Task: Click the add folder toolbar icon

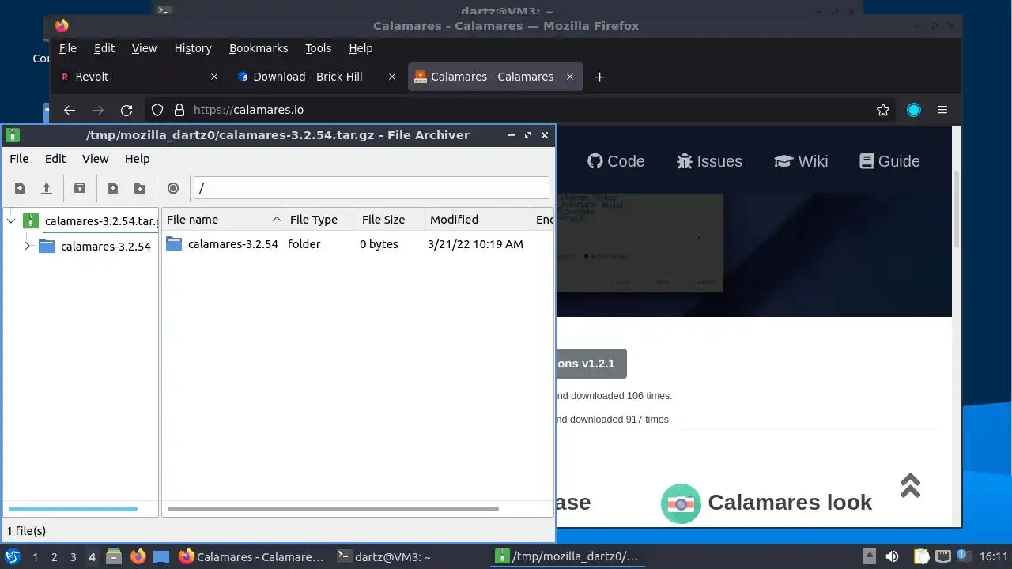Action: point(140,188)
